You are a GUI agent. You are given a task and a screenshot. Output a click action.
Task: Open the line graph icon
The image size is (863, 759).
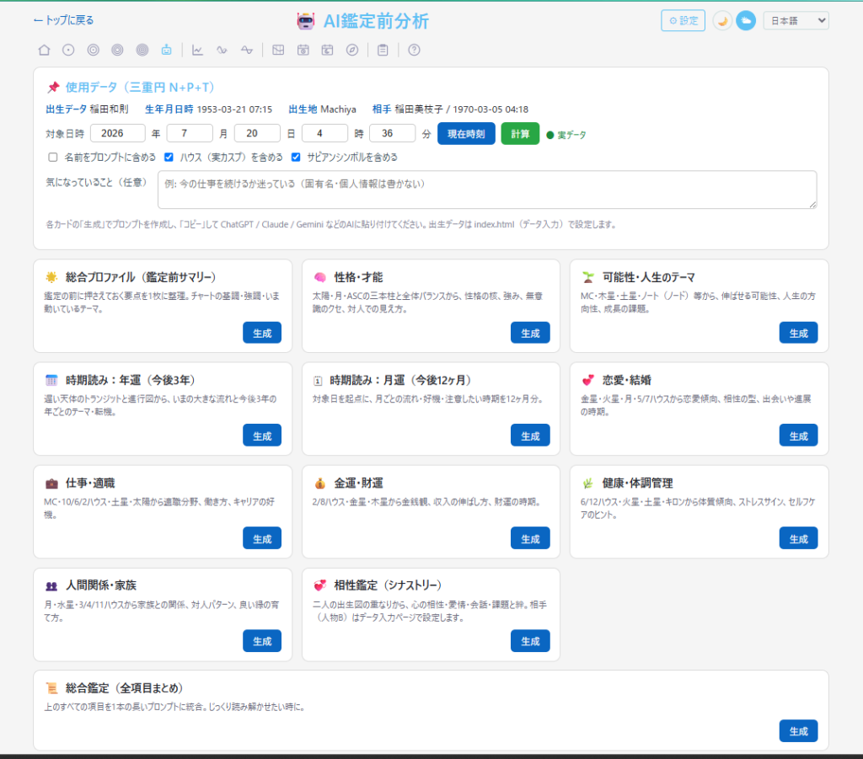(197, 50)
